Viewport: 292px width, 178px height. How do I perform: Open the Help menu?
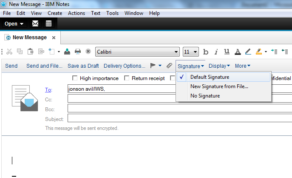tap(154, 13)
